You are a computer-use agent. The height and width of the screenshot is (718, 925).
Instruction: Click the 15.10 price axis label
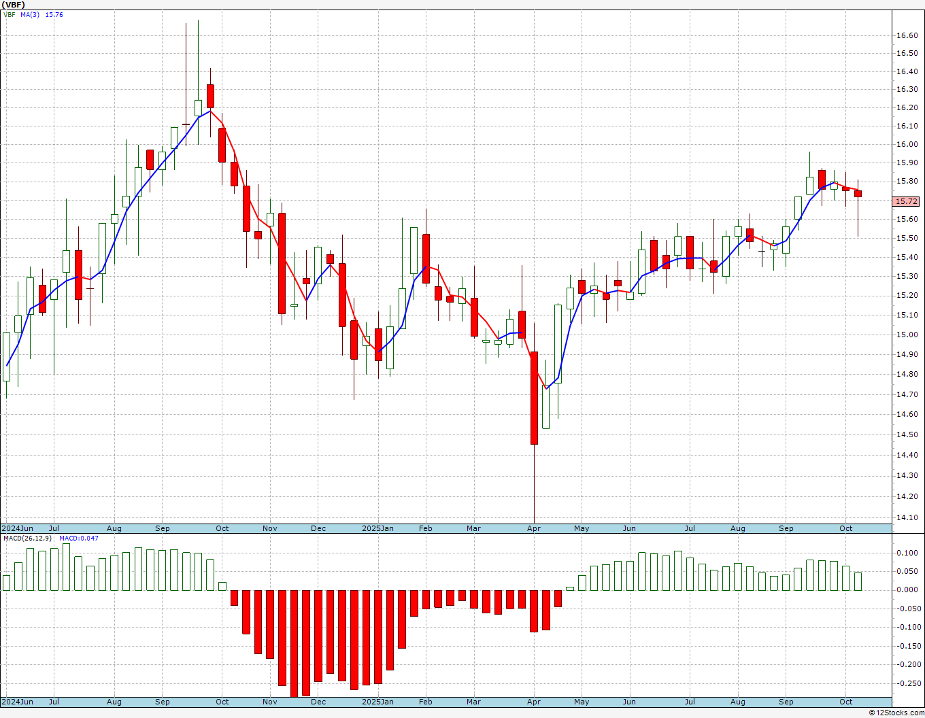pos(907,315)
